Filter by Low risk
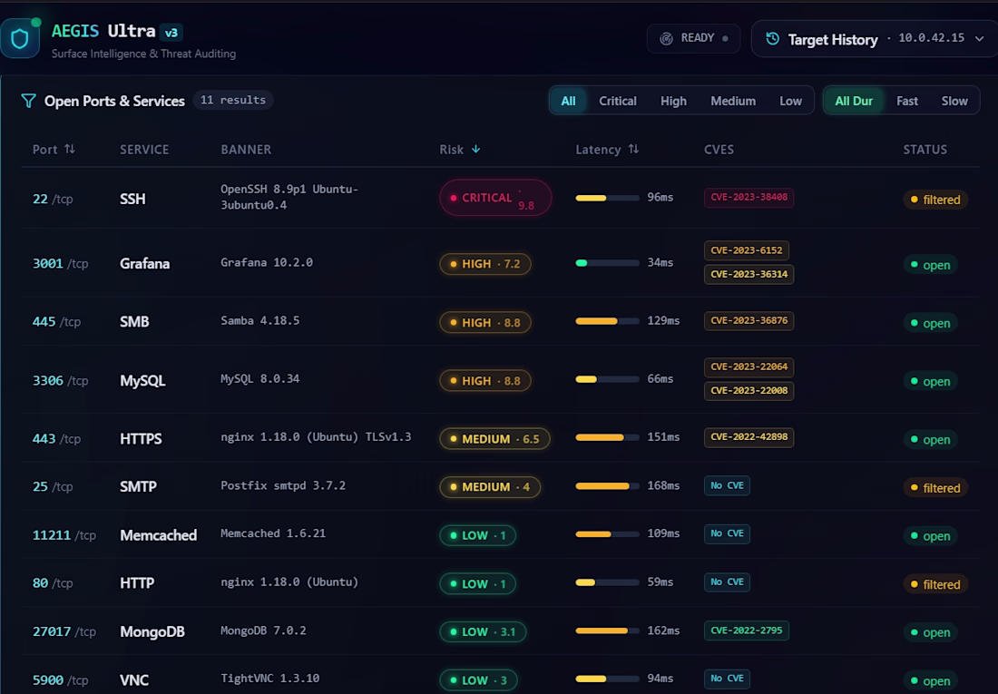The image size is (998, 694). coord(790,101)
